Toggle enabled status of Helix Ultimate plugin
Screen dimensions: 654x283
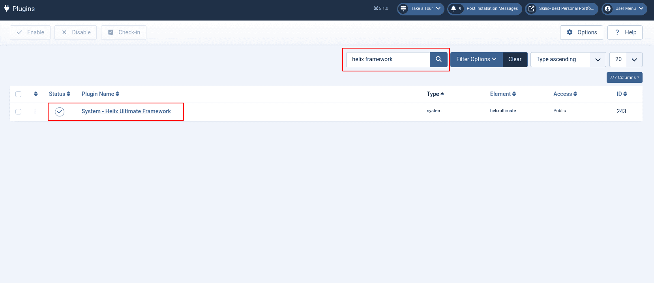60,112
